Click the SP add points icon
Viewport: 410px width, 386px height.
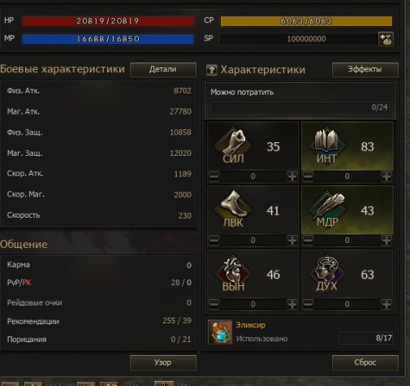[386, 39]
